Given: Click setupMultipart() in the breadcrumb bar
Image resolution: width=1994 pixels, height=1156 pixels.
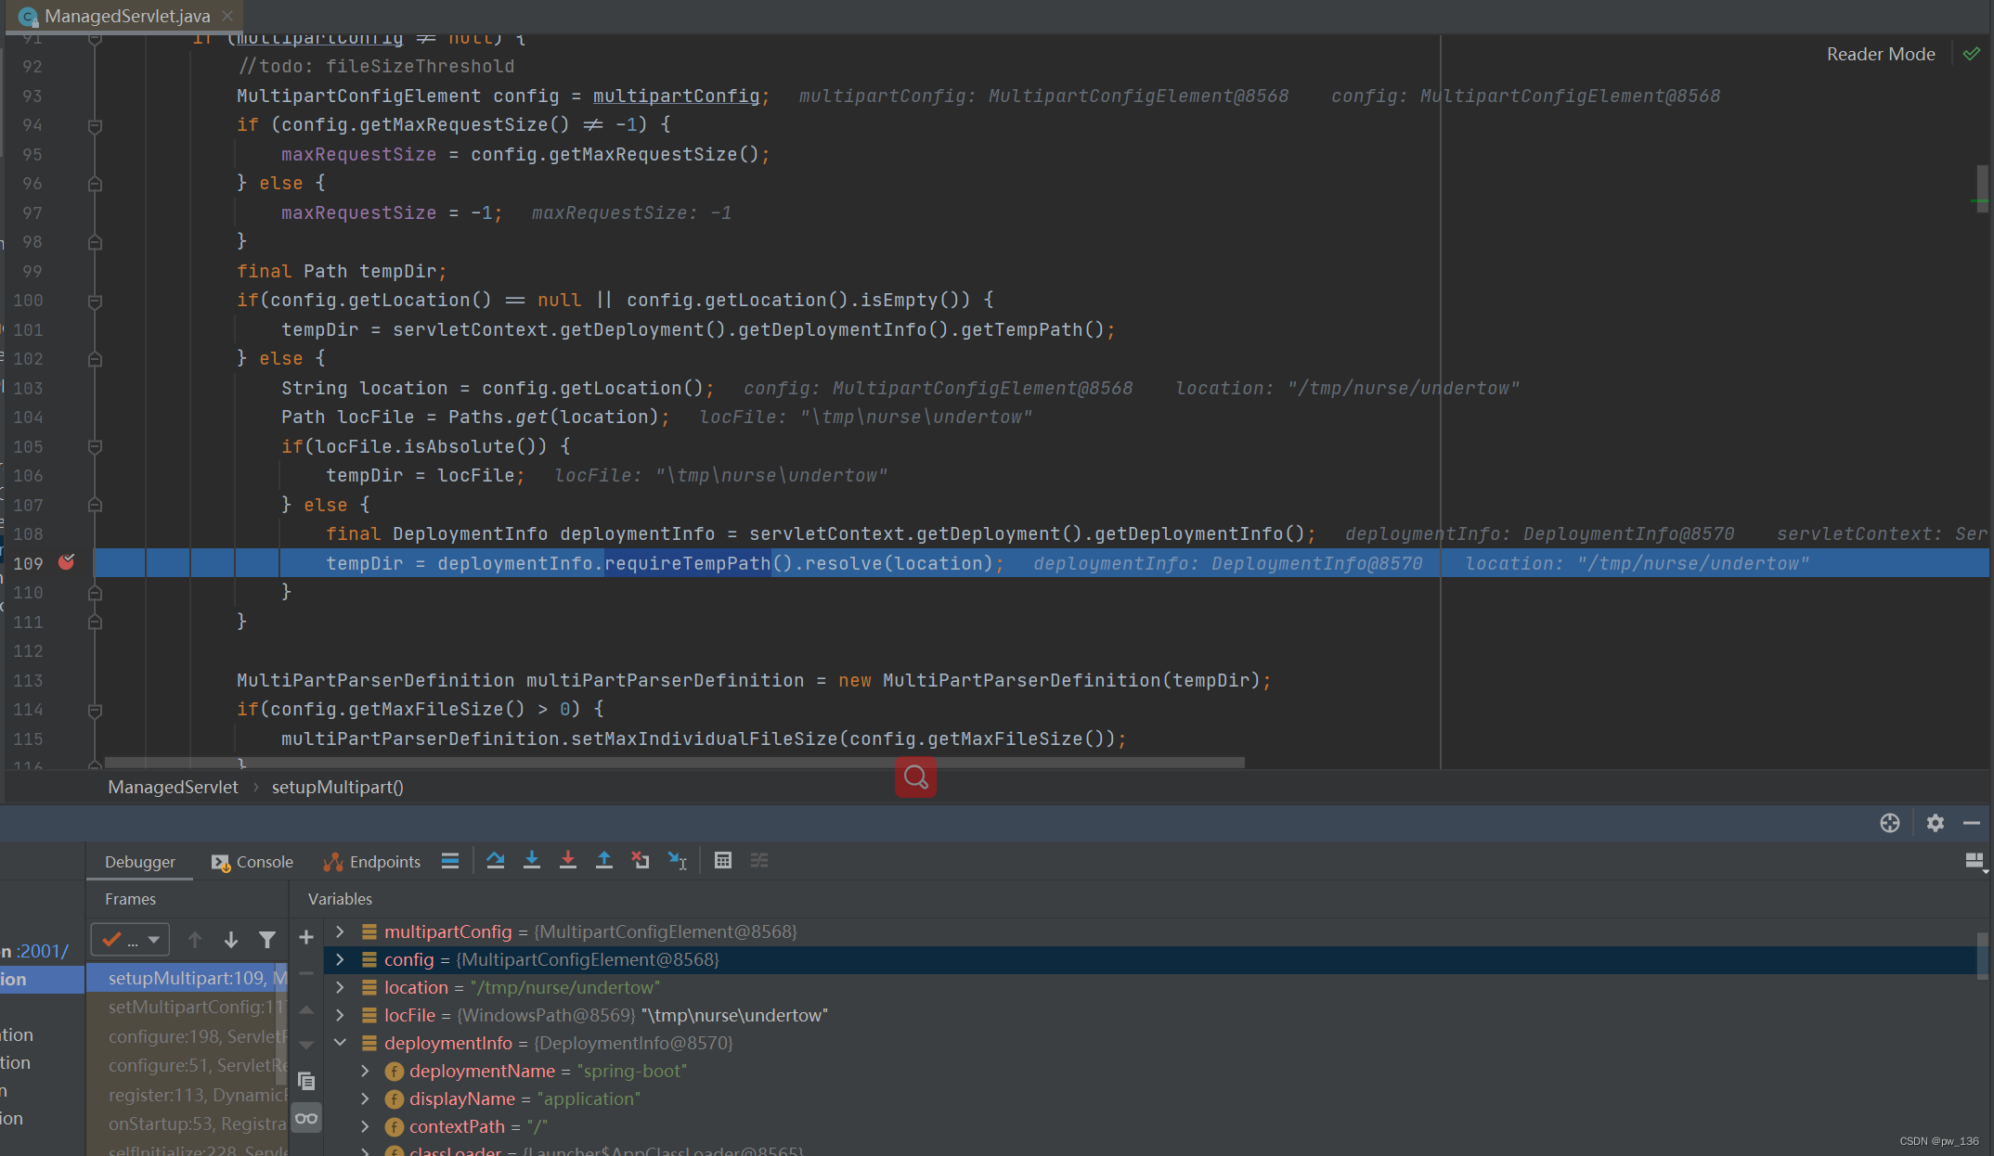Looking at the screenshot, I should pos(337,788).
